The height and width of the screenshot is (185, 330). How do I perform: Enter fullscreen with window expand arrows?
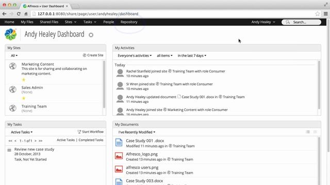(326, 5)
